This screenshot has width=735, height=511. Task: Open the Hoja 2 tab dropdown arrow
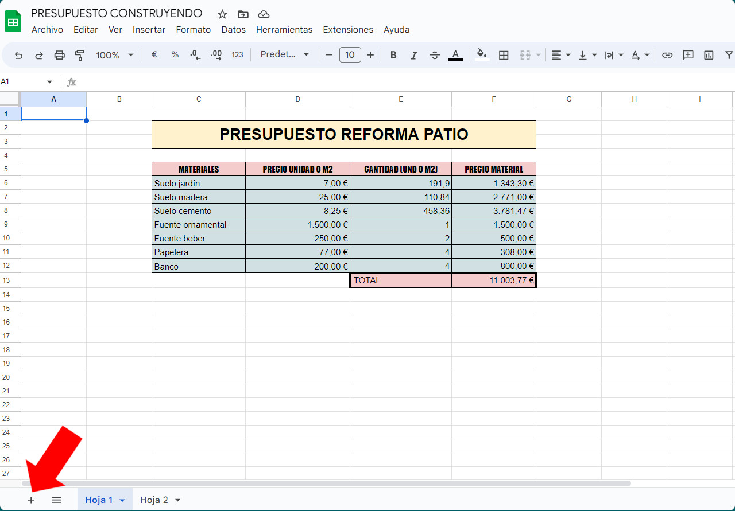[177, 500]
